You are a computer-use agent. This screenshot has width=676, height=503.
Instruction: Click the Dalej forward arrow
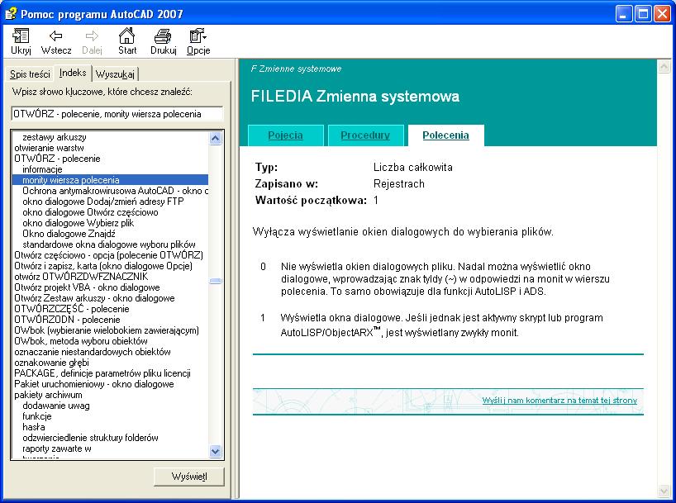92,41
